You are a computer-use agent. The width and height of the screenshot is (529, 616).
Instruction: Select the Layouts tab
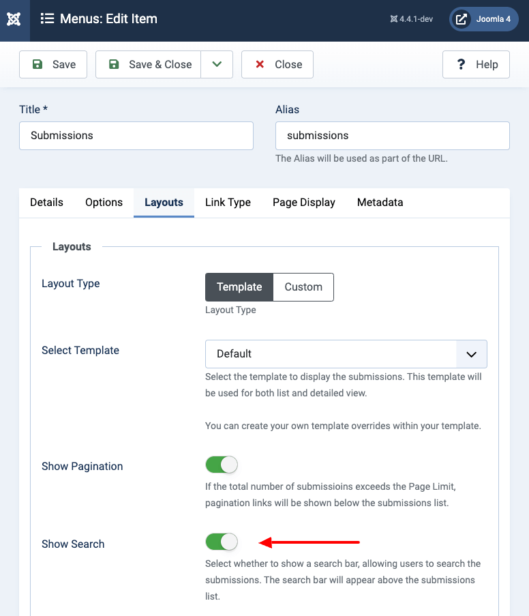pyautogui.click(x=164, y=203)
